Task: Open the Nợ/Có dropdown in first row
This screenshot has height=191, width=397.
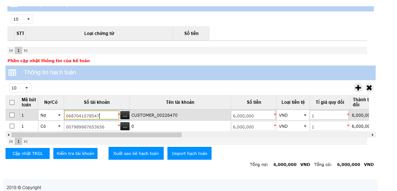Action: point(51,115)
